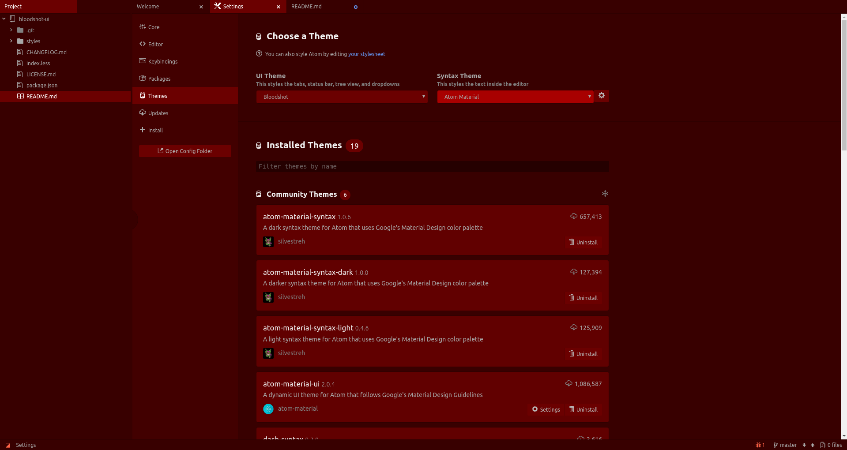Select README.md in tree view
Viewport: 847px width, 450px height.
[x=65, y=96]
